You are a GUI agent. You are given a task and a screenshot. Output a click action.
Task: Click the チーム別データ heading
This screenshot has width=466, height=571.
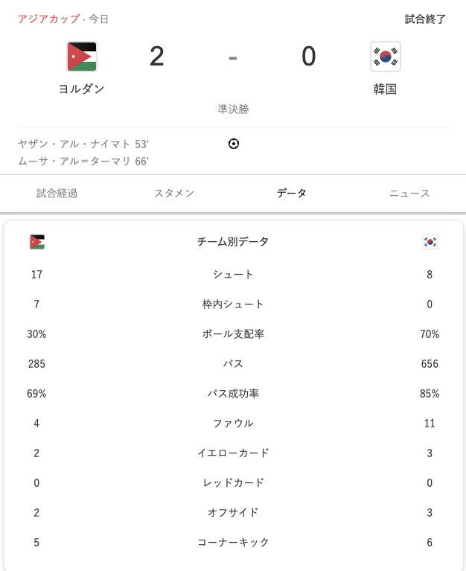click(x=233, y=241)
